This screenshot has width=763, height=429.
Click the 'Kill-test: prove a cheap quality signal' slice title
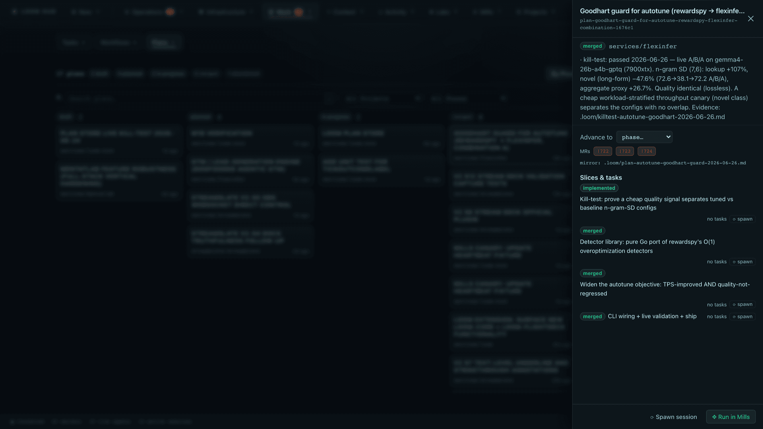(x=656, y=203)
